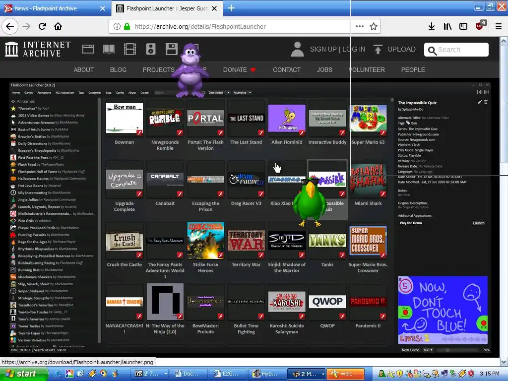Open the Video film strip icon

coord(130,49)
